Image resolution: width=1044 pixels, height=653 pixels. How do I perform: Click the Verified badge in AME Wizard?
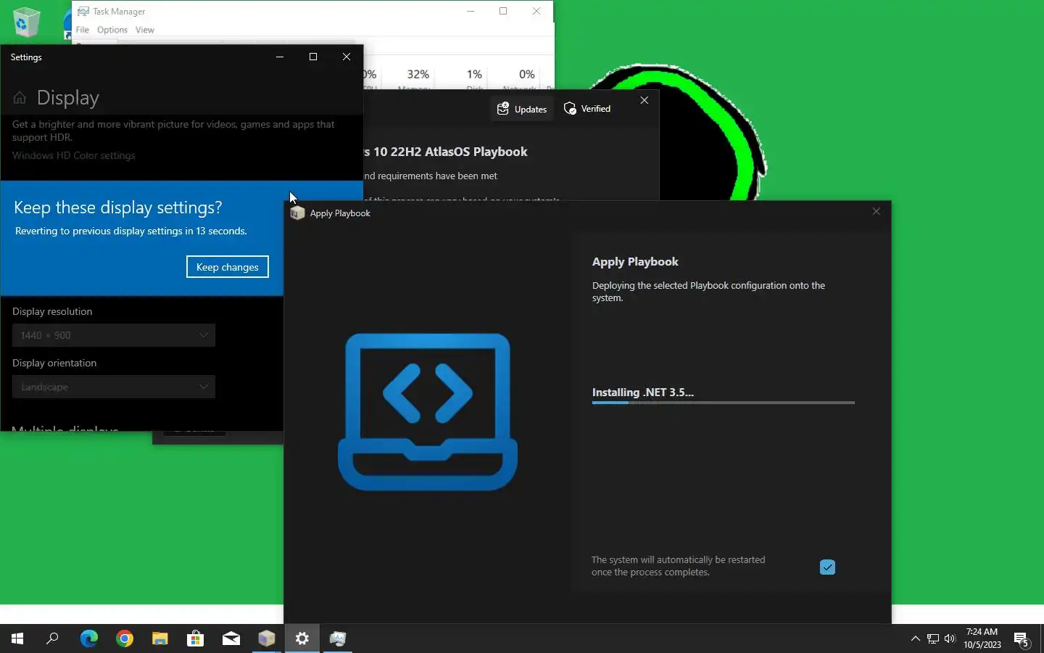587,109
